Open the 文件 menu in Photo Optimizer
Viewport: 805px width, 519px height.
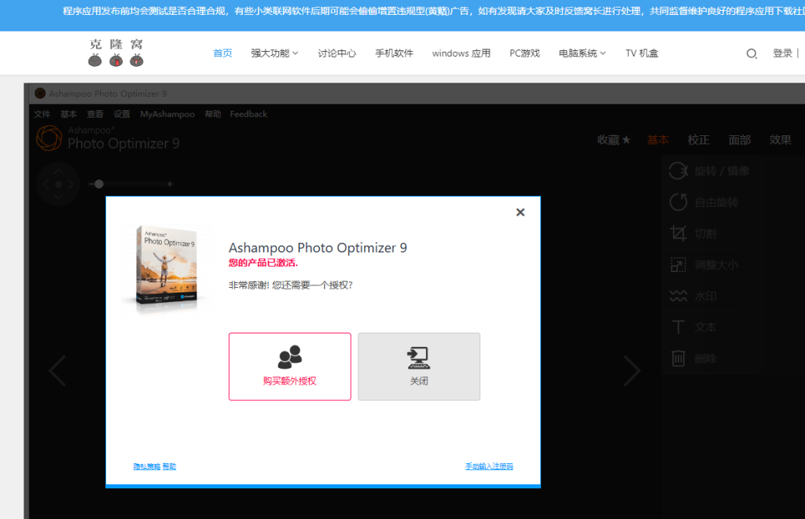[x=42, y=114]
